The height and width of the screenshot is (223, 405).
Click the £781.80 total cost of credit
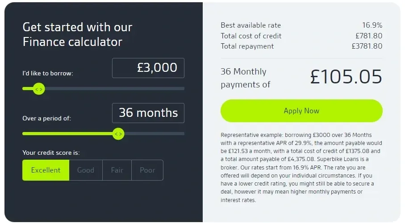pos(369,36)
